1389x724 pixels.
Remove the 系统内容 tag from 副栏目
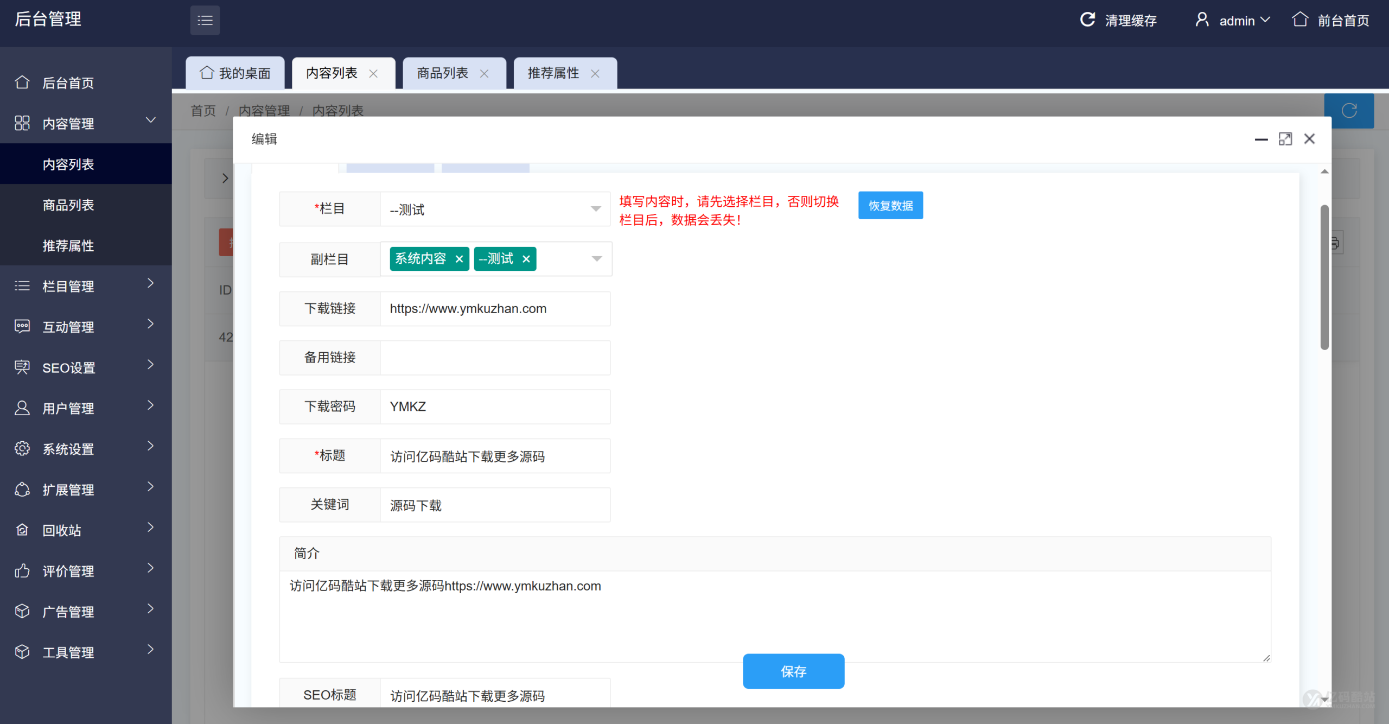pyautogui.click(x=459, y=259)
